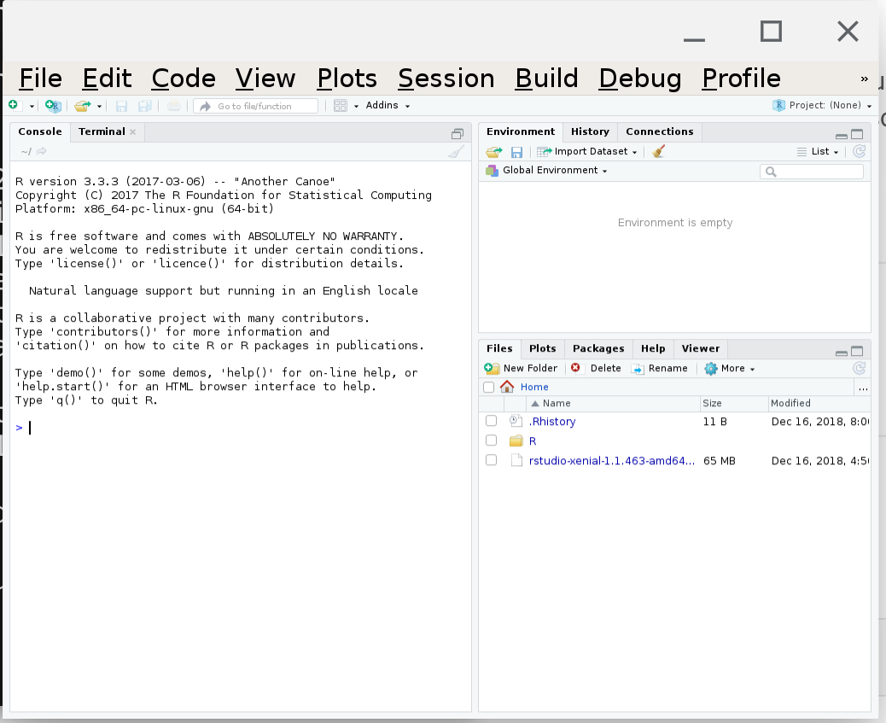Focus the Go to file/function field
The image size is (886, 723).
tap(255, 106)
